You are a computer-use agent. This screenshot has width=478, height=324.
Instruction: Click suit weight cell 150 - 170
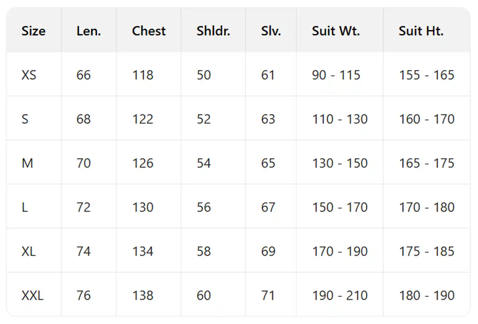tap(340, 207)
